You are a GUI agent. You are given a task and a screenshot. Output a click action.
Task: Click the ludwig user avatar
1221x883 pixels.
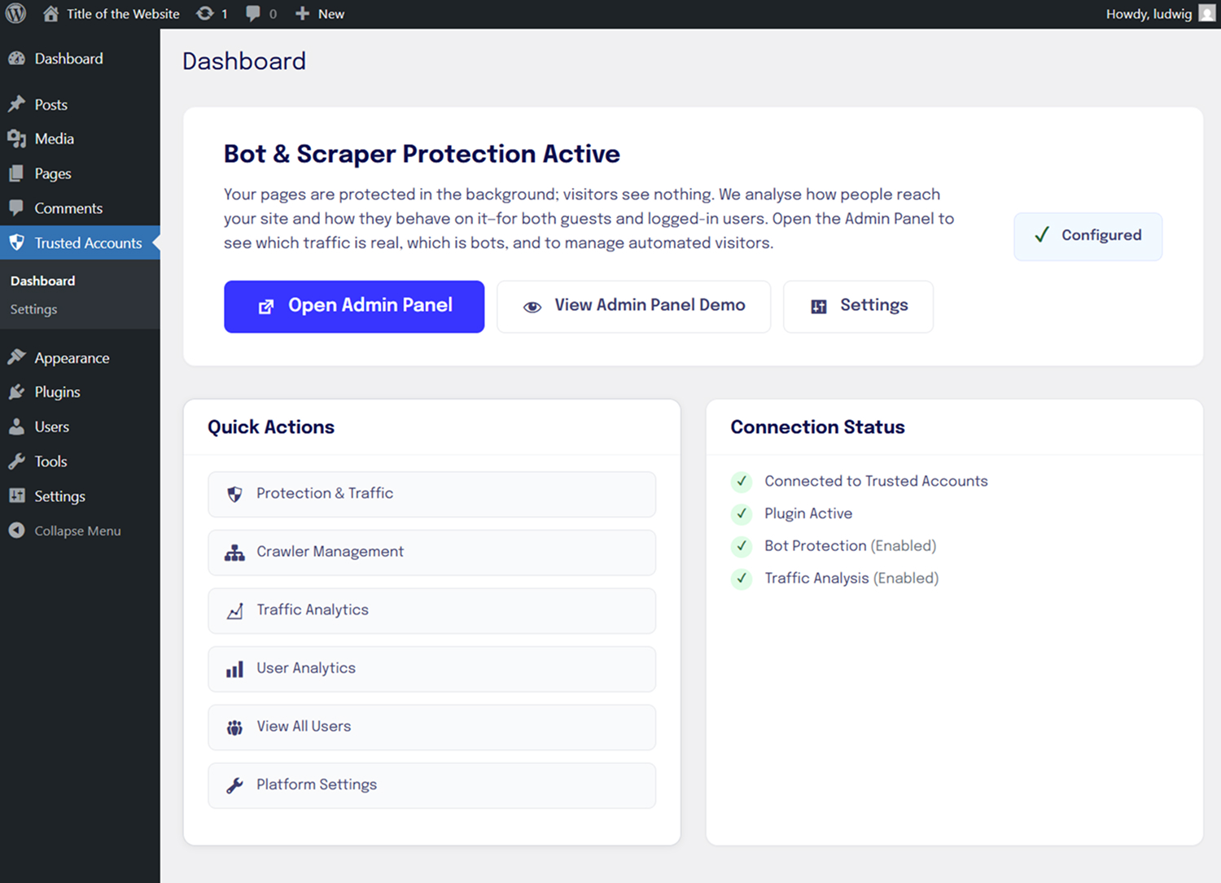(1207, 14)
